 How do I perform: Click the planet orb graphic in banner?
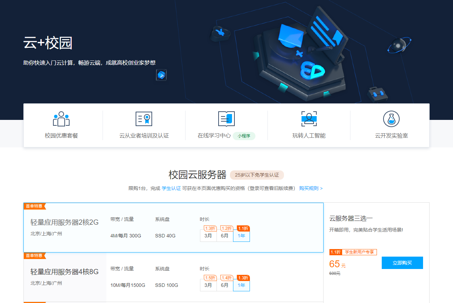pyautogui.click(x=399, y=45)
